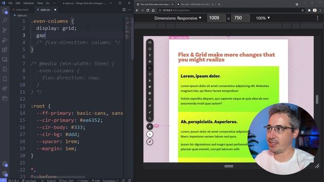
Task: Open the Selection menu
Action: tap(29, 4)
